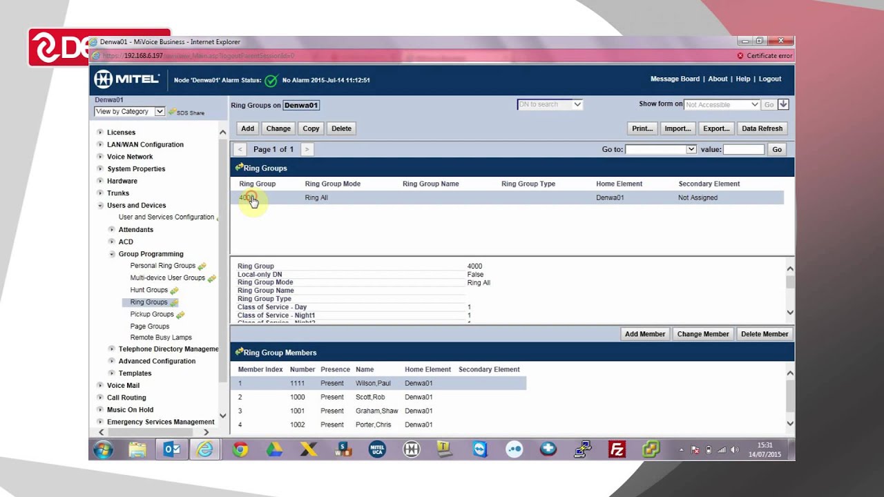Click the SDS icon beside Multi-device User Groups
The width and height of the screenshot is (884, 497).
click(211, 278)
